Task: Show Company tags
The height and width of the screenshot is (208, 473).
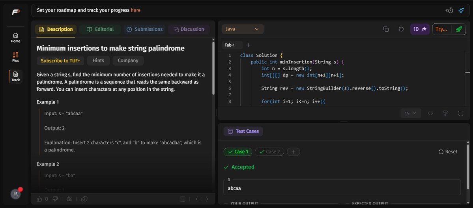Action: pyautogui.click(x=128, y=61)
